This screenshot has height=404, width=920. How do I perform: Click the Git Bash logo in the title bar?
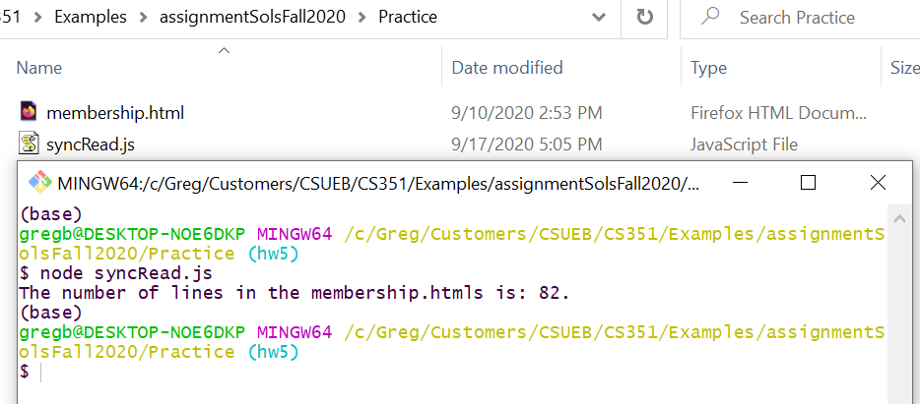pyautogui.click(x=40, y=183)
